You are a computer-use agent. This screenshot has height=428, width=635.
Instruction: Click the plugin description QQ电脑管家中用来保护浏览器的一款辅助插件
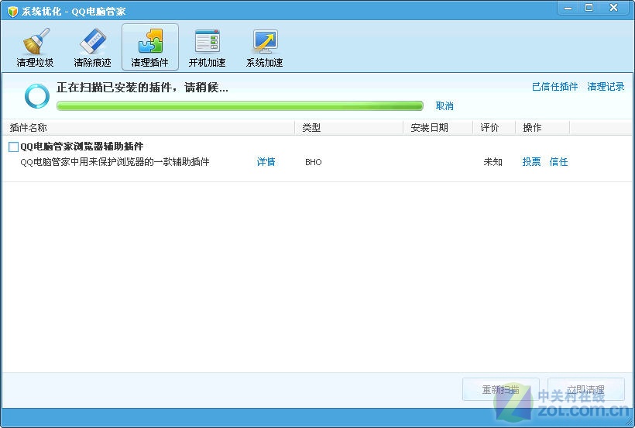[x=115, y=162]
